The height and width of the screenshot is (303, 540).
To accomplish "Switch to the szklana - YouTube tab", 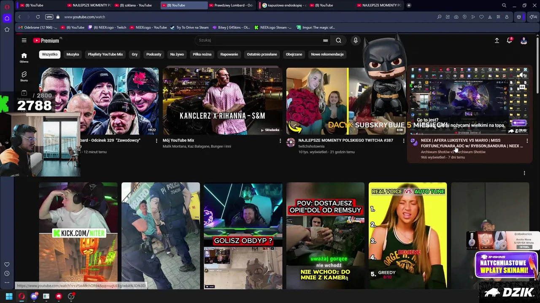I will coord(136,5).
